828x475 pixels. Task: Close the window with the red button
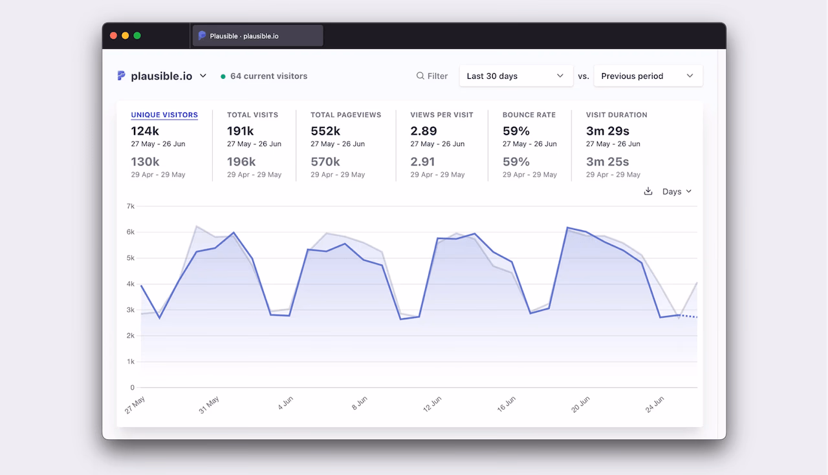pos(114,36)
